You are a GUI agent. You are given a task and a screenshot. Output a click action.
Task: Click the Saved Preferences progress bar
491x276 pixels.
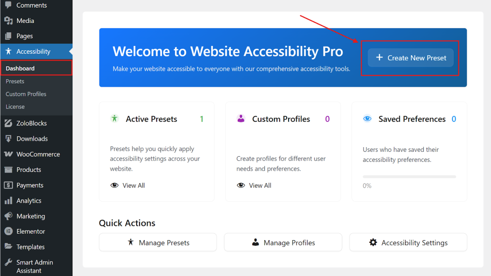coord(409,177)
